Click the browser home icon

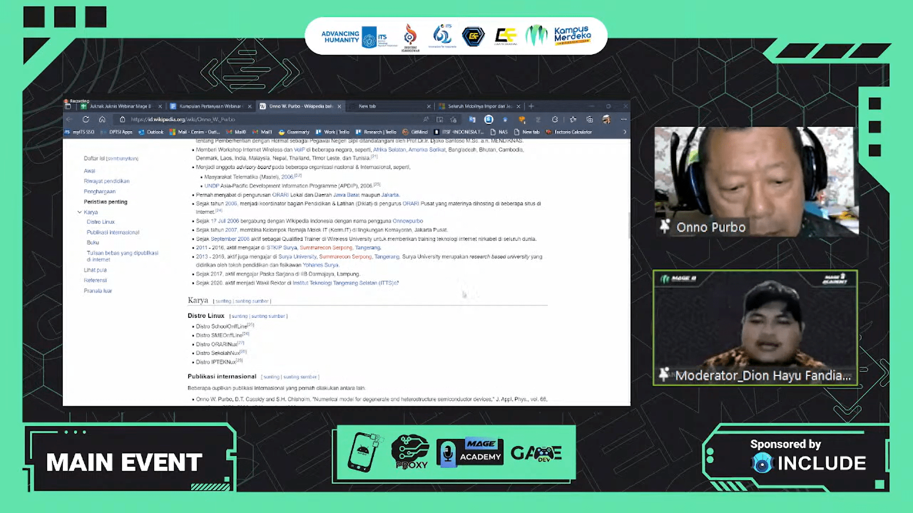coord(102,119)
